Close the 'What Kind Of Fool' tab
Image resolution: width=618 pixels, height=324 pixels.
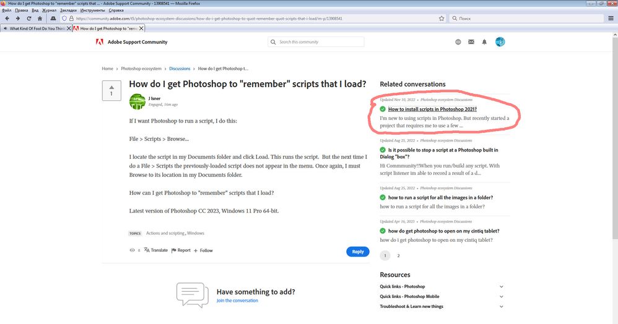click(x=69, y=28)
